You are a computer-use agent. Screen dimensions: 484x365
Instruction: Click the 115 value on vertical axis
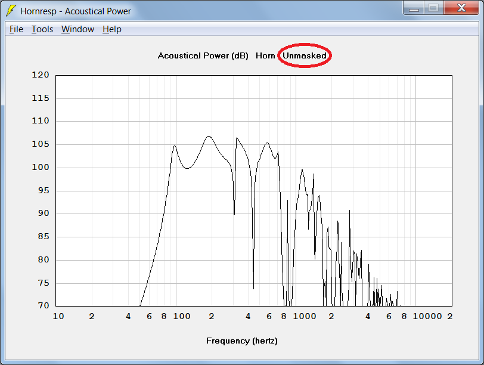click(x=41, y=98)
